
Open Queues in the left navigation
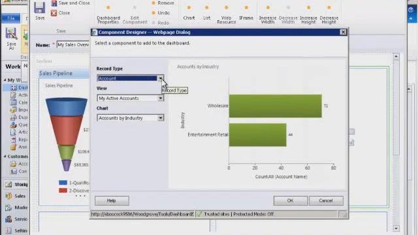tap(19, 125)
